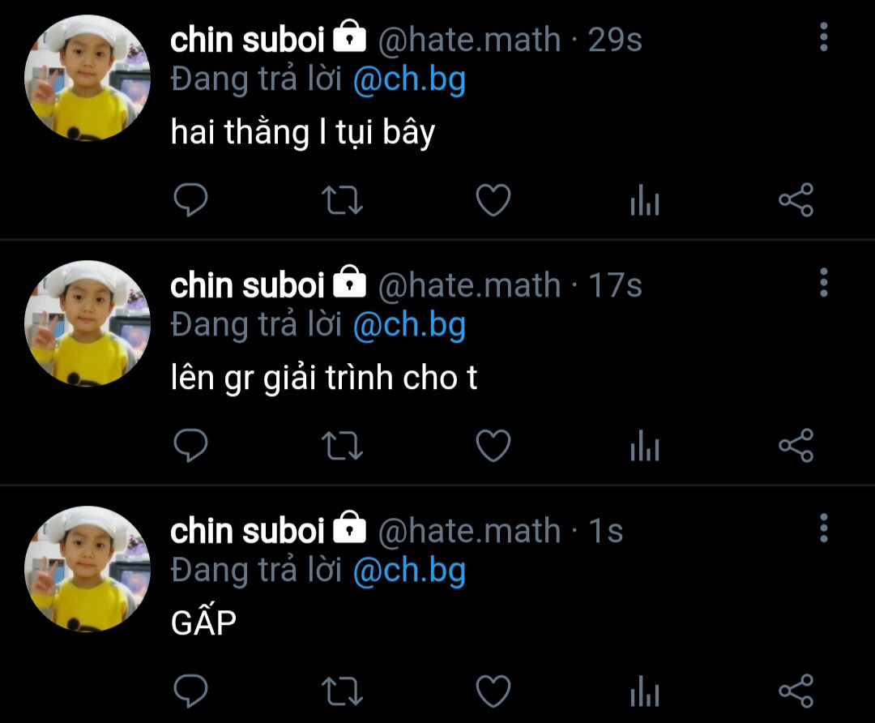Open @ch.bg mention in the GẤP tweet
875x723 pixels.
[410, 571]
